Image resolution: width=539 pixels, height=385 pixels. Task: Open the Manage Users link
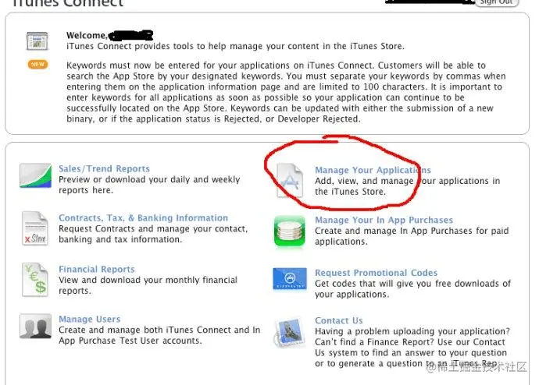coord(89,320)
